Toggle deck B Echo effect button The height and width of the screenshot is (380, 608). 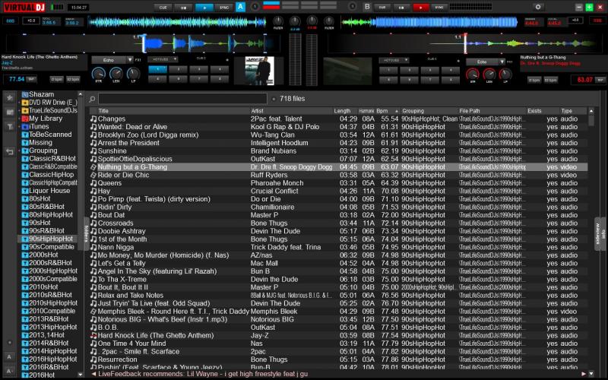(482, 62)
